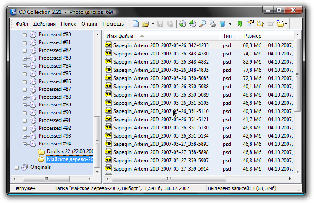Click the update disc icon with arrow

pos(193,24)
